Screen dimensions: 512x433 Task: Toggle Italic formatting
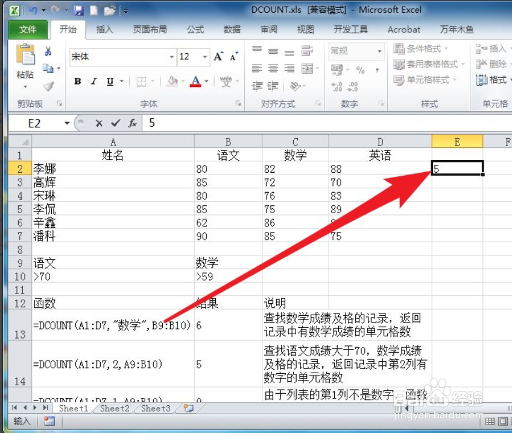(x=94, y=80)
